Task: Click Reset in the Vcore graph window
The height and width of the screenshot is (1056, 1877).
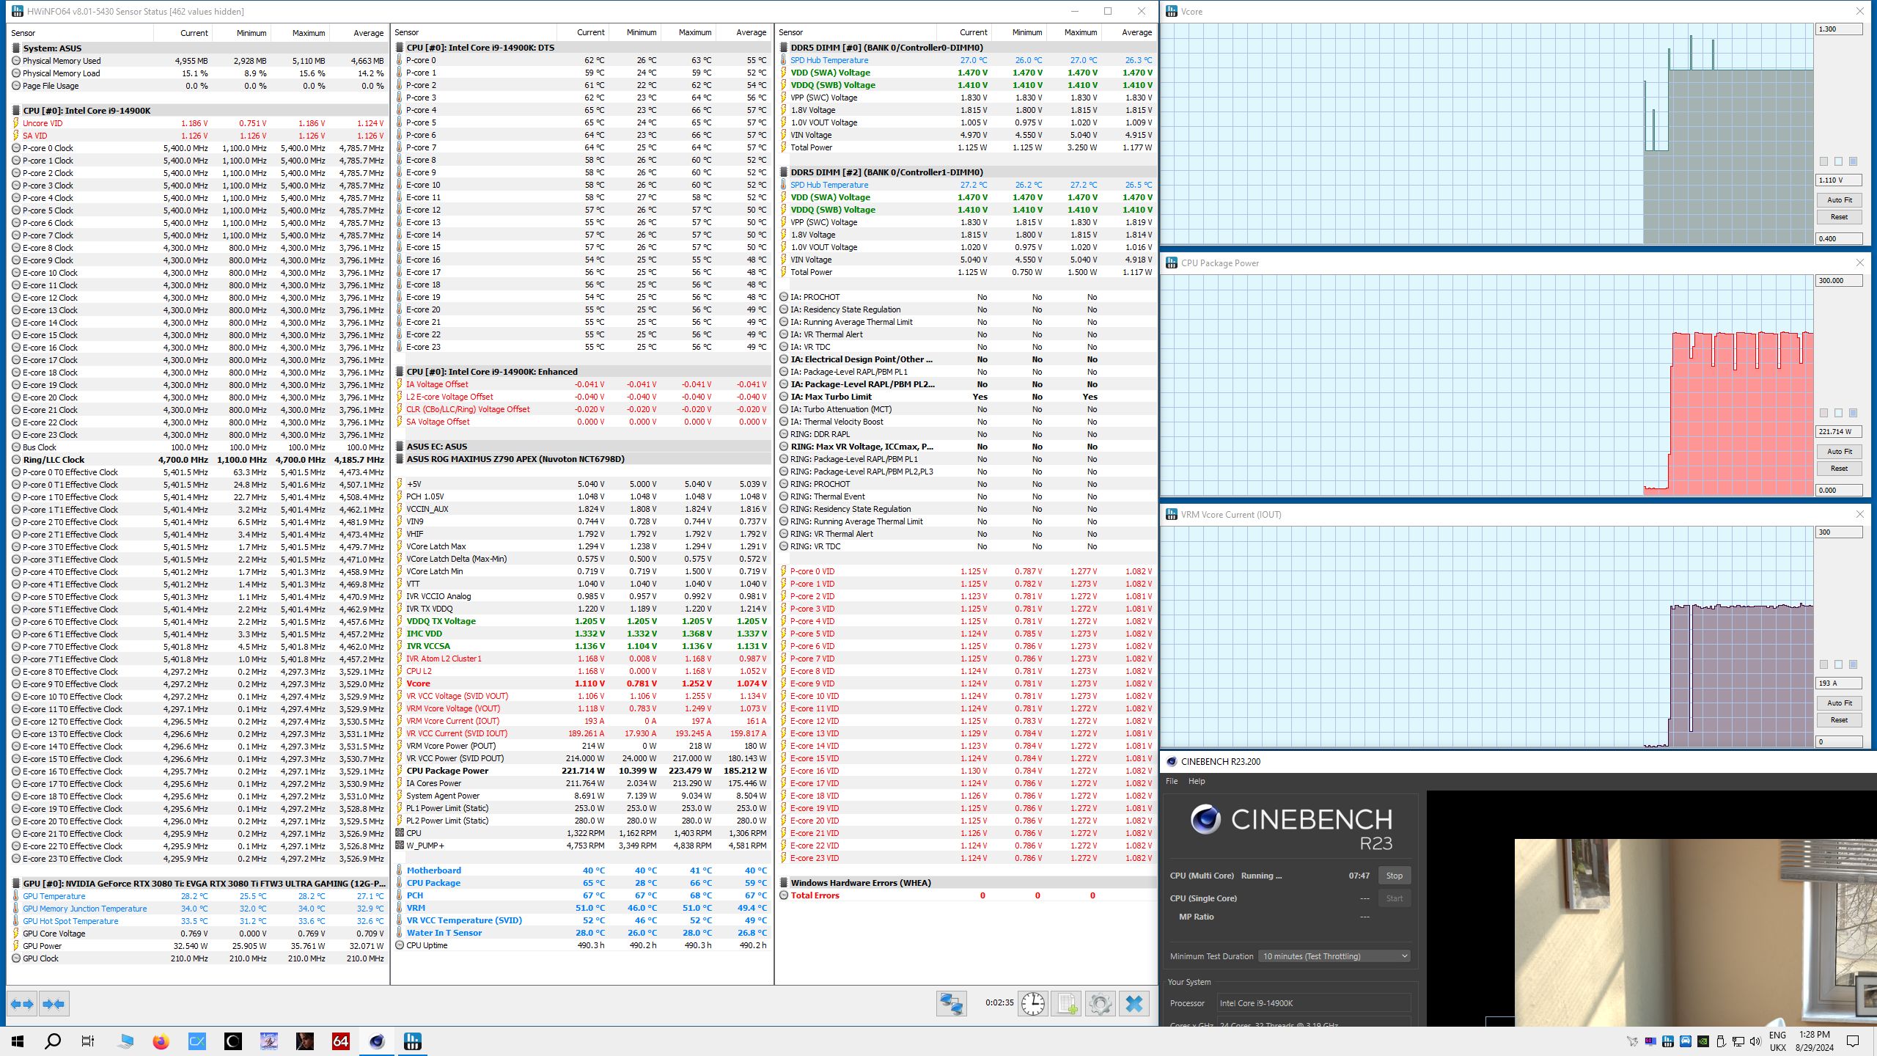Action: pyautogui.click(x=1839, y=217)
